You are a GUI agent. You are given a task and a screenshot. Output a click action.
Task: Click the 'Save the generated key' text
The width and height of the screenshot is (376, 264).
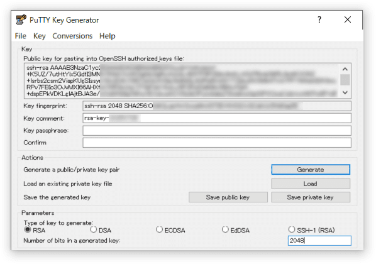[57, 197]
